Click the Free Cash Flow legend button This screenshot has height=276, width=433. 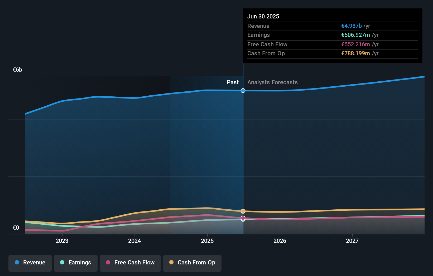coord(130,263)
